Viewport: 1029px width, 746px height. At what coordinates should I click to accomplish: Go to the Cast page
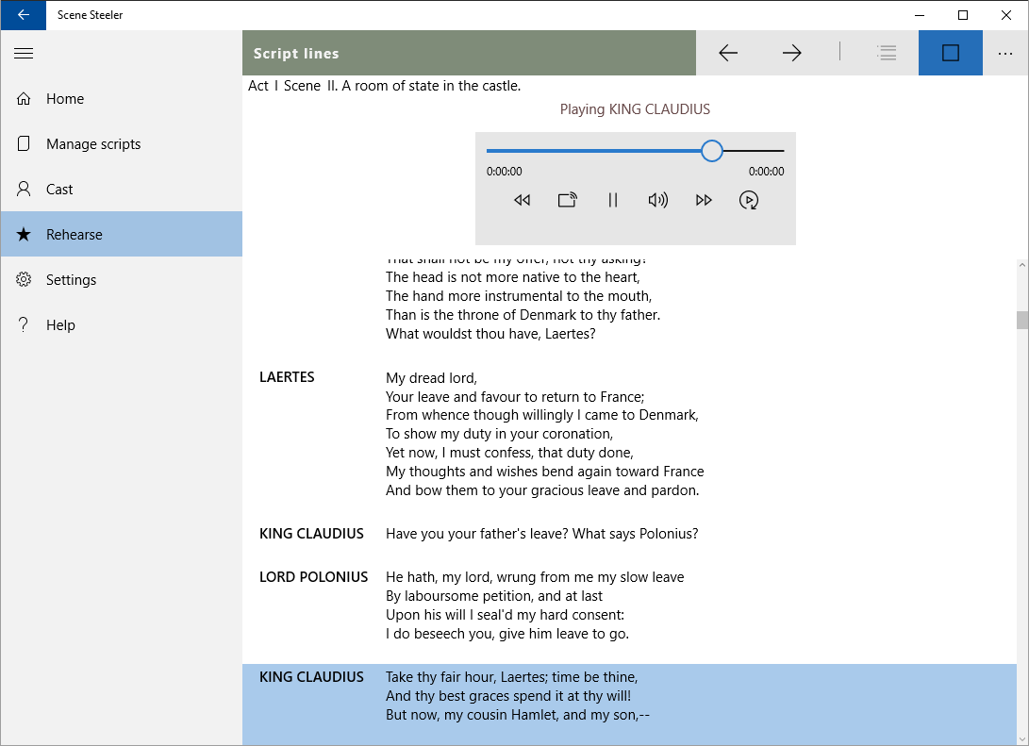(x=122, y=189)
